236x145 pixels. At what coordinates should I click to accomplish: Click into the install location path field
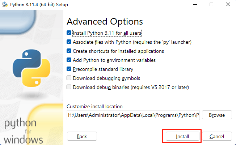coord(133,115)
